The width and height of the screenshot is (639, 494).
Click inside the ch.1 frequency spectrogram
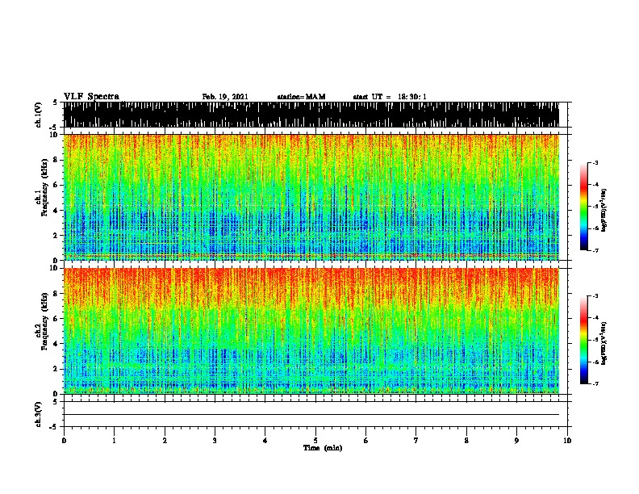(x=311, y=197)
